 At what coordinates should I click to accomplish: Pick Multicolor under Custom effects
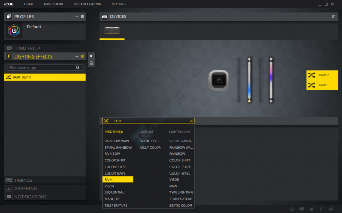tap(150, 148)
